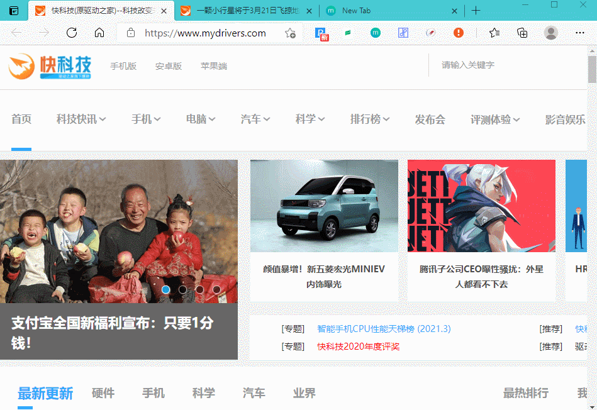Open the orange exclamation extension icon
Image resolution: width=597 pixels, height=410 pixels.
pos(458,33)
